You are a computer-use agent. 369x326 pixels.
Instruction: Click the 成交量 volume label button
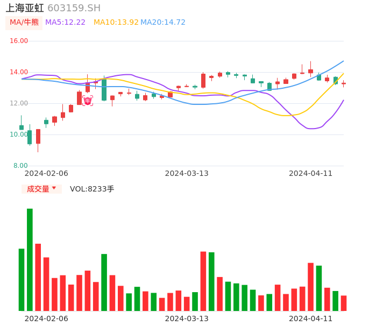38,189
